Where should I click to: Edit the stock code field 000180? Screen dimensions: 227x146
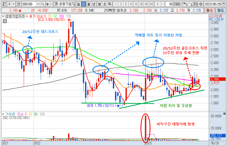(x=29, y=4)
